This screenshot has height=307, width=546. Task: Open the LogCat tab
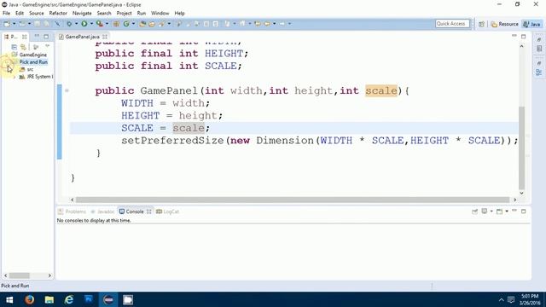click(x=167, y=211)
